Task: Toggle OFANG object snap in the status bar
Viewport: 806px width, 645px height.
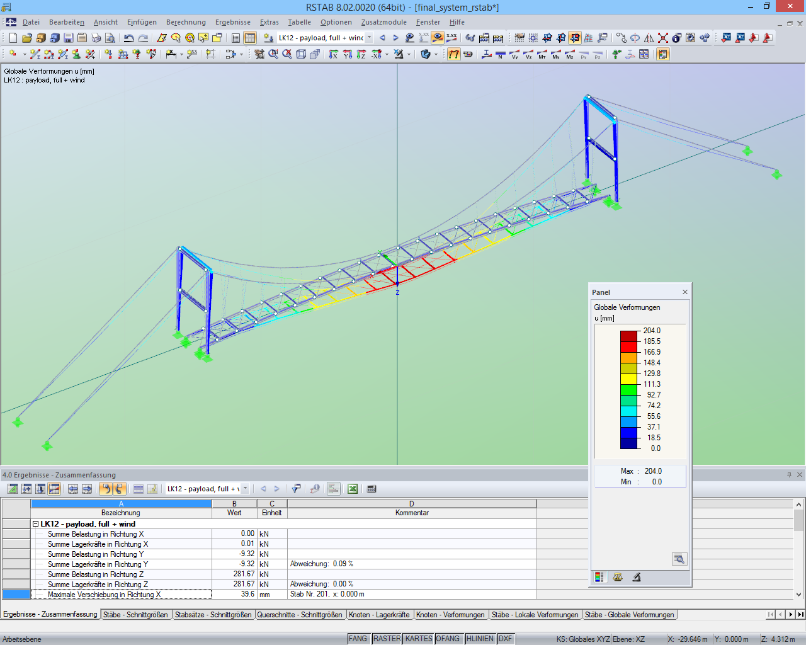Action: point(448,639)
